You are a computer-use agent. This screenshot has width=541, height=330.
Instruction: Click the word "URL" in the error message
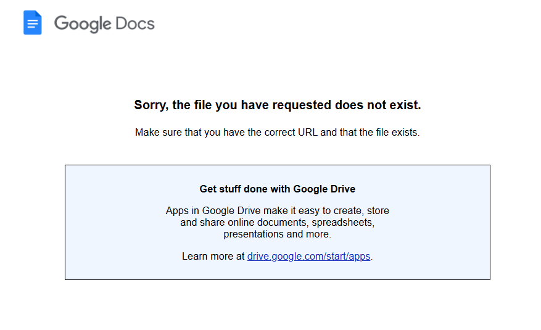coord(308,132)
